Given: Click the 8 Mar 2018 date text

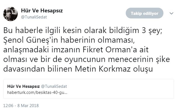Looking at the screenshot, I should coord(28,105).
